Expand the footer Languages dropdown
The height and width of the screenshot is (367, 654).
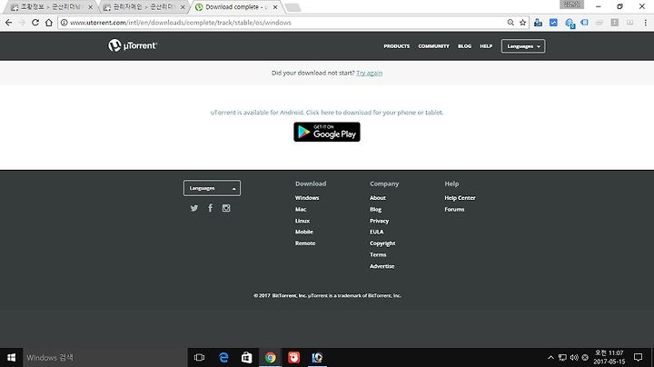[212, 188]
